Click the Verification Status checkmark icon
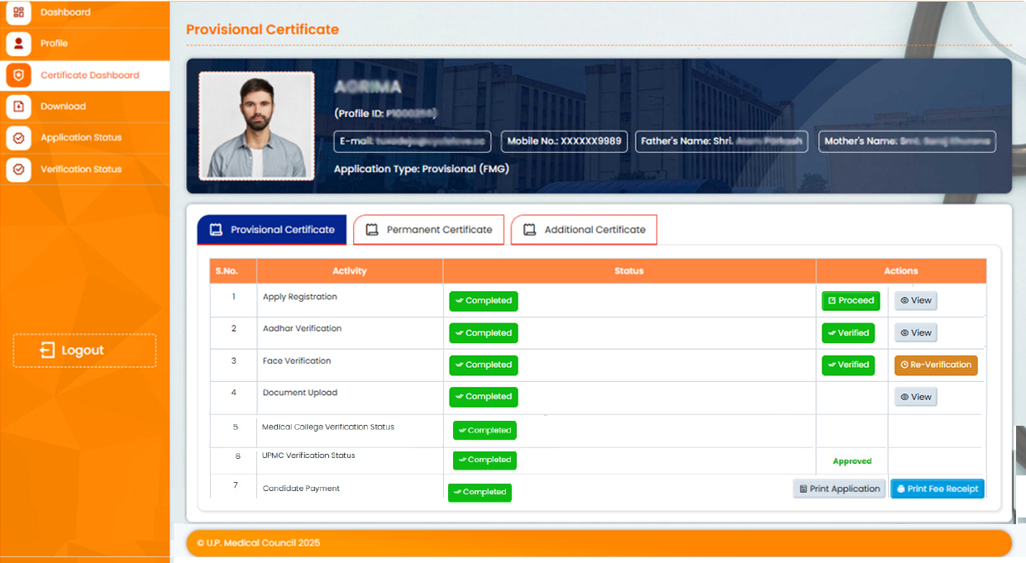 click(x=18, y=169)
